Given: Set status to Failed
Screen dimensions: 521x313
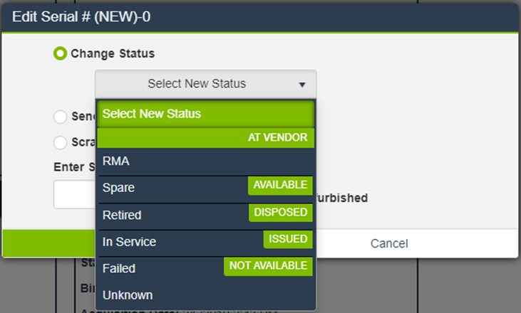Looking at the screenshot, I should coord(119,269).
